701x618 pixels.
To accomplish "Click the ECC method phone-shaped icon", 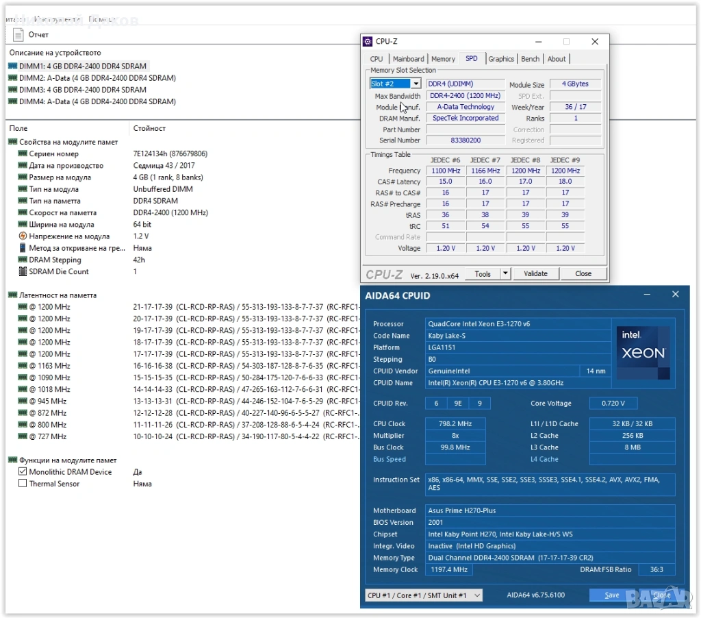I will coord(23,248).
